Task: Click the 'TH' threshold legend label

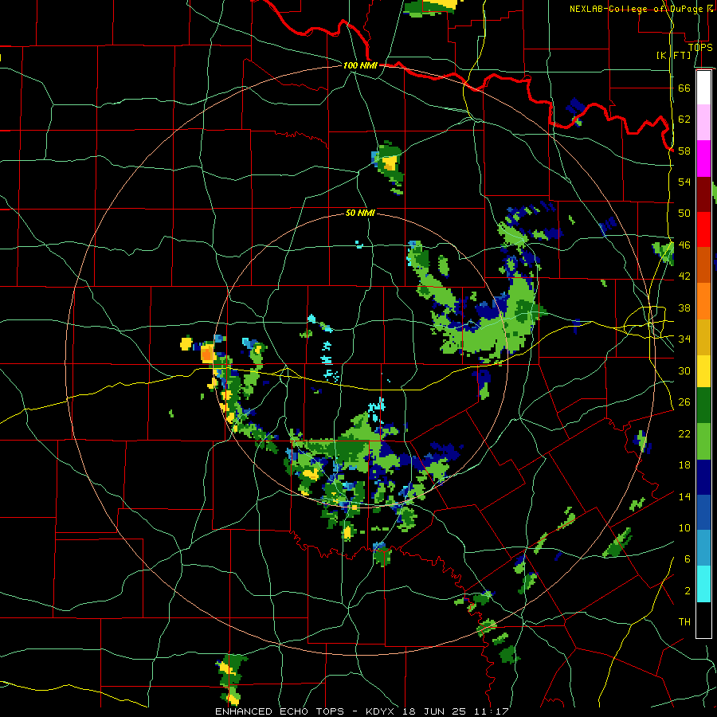Action: (684, 622)
